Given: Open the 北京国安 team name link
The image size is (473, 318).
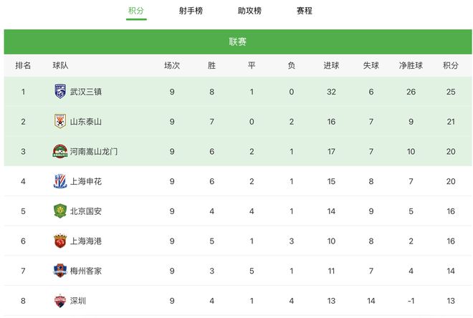Looking at the screenshot, I should [x=86, y=211].
